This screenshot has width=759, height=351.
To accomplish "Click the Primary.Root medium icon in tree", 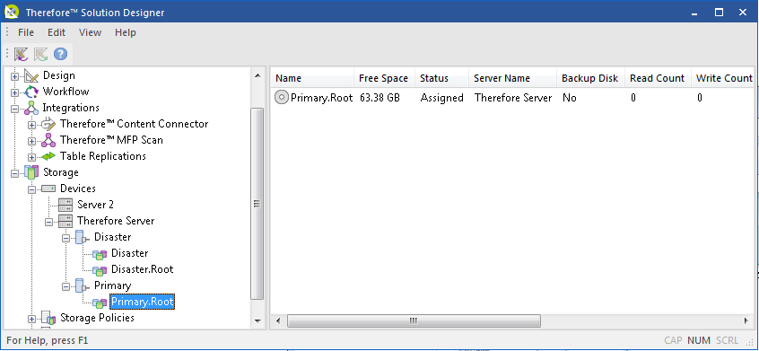I will pos(100,303).
